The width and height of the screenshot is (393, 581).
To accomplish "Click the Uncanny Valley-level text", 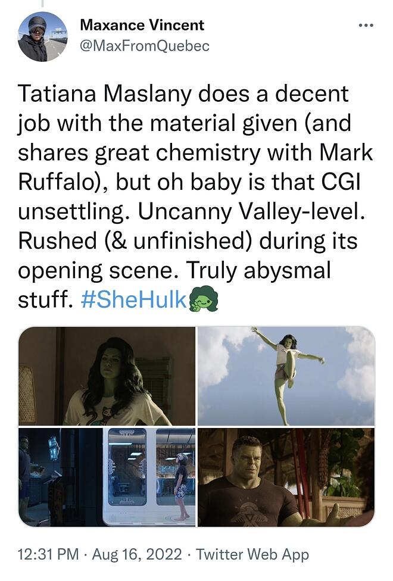I will click(252, 211).
